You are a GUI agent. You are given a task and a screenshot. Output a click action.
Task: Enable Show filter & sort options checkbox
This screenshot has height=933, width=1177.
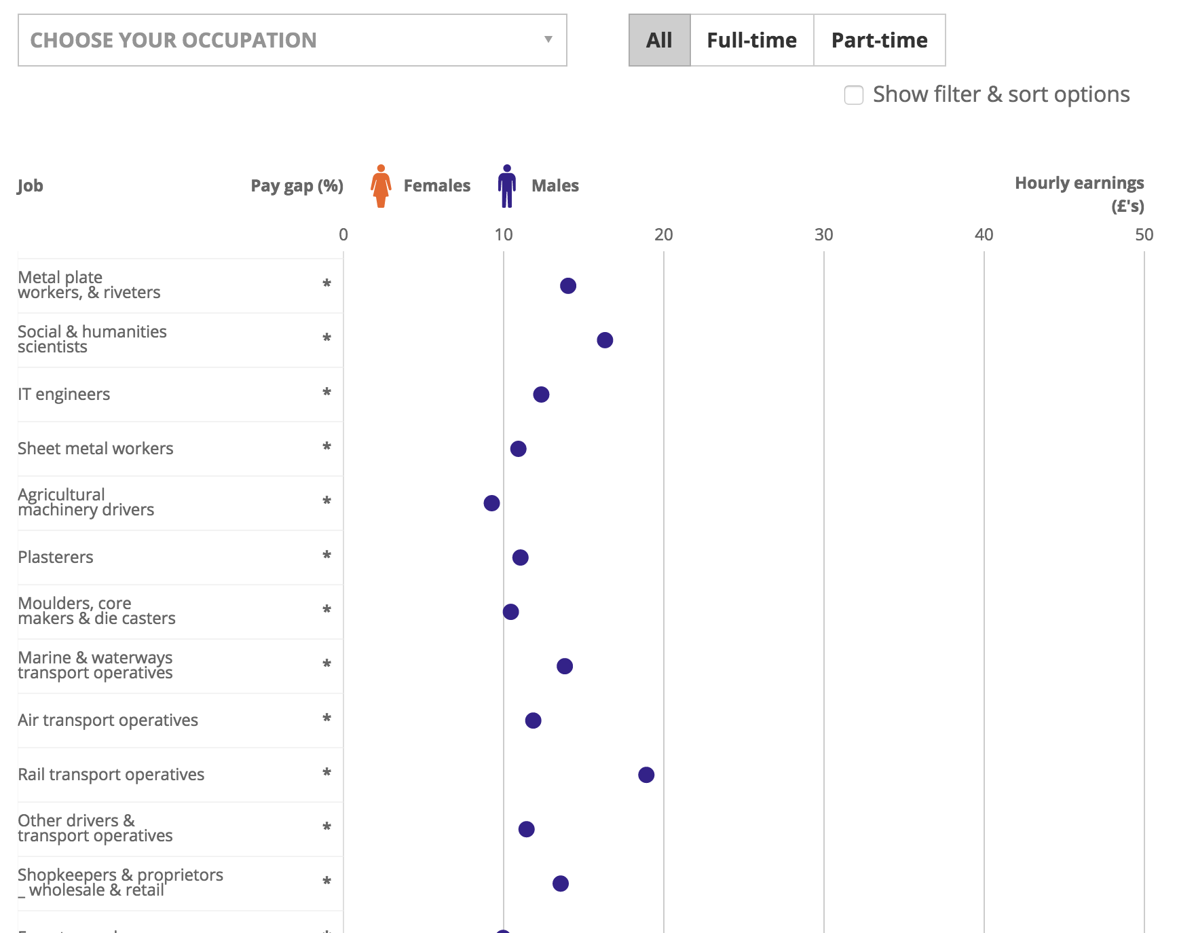click(x=854, y=95)
